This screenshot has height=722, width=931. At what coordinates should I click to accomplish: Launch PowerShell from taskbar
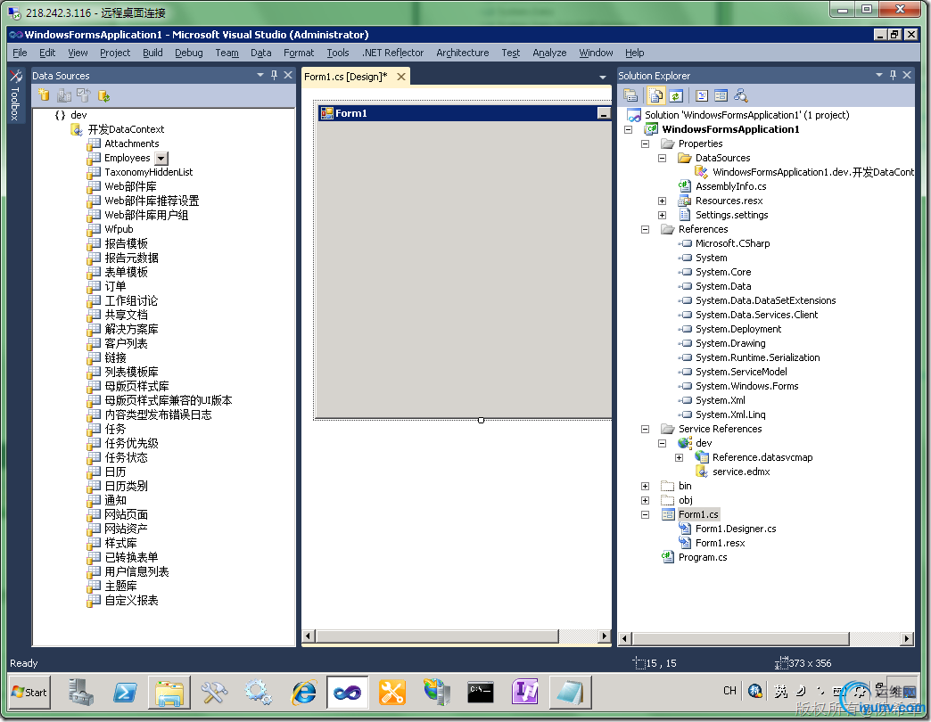click(125, 692)
